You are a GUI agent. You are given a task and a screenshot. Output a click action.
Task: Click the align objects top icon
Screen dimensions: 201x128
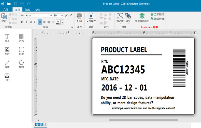pyautogui.click(x=101, y=19)
